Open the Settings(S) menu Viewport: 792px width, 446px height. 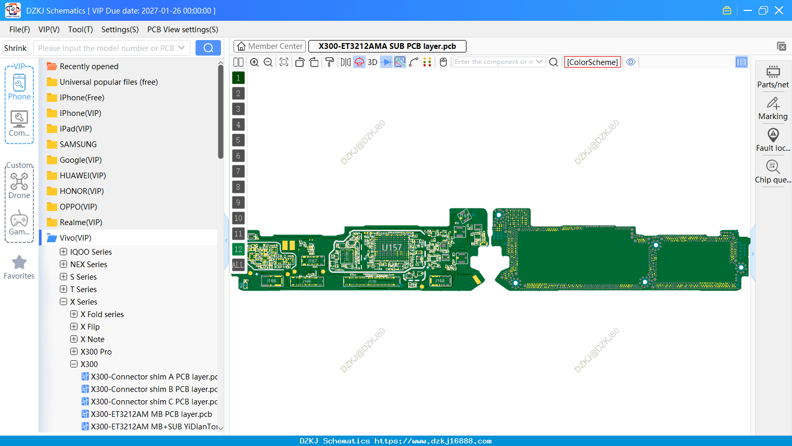(120, 30)
